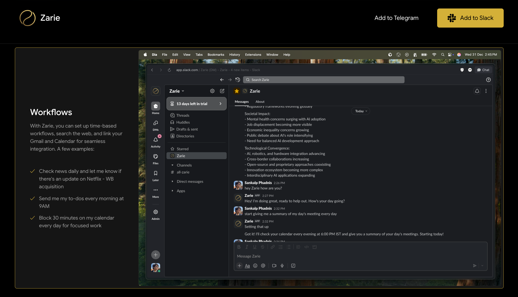Open the 13 days left in trial banner
Screen dimensions: 518x297
tap(196, 104)
